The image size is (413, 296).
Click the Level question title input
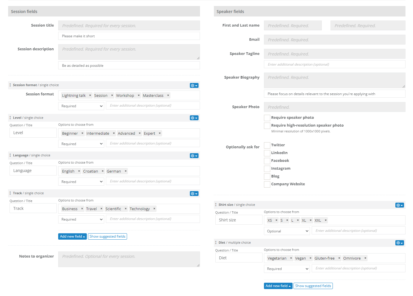tap(33, 133)
